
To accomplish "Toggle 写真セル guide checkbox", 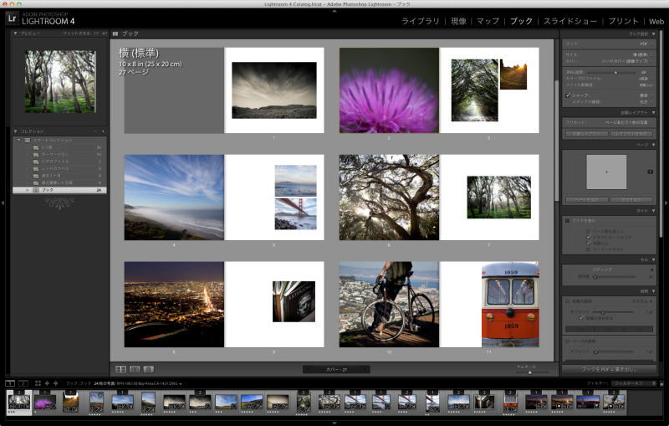I will (x=589, y=243).
